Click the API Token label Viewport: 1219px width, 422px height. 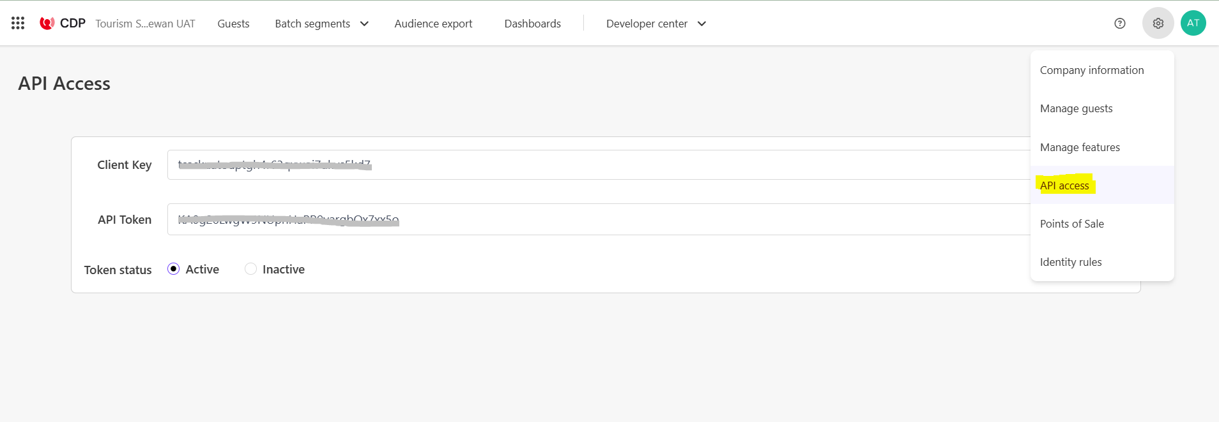point(125,219)
